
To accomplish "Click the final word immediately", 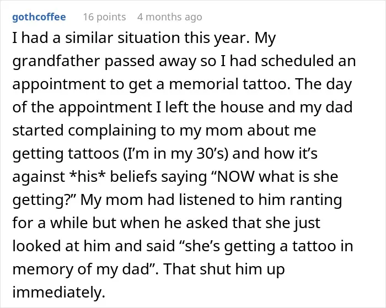I will [59, 292].
